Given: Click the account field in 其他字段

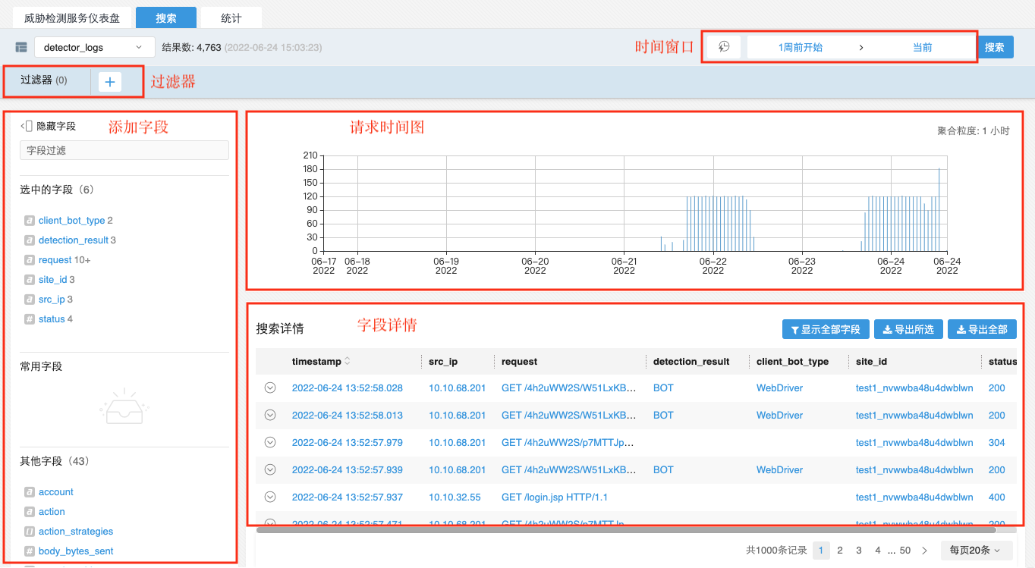Looking at the screenshot, I should pyautogui.click(x=56, y=492).
